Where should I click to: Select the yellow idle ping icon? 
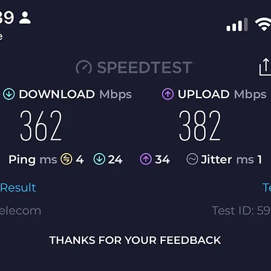pos(66,159)
